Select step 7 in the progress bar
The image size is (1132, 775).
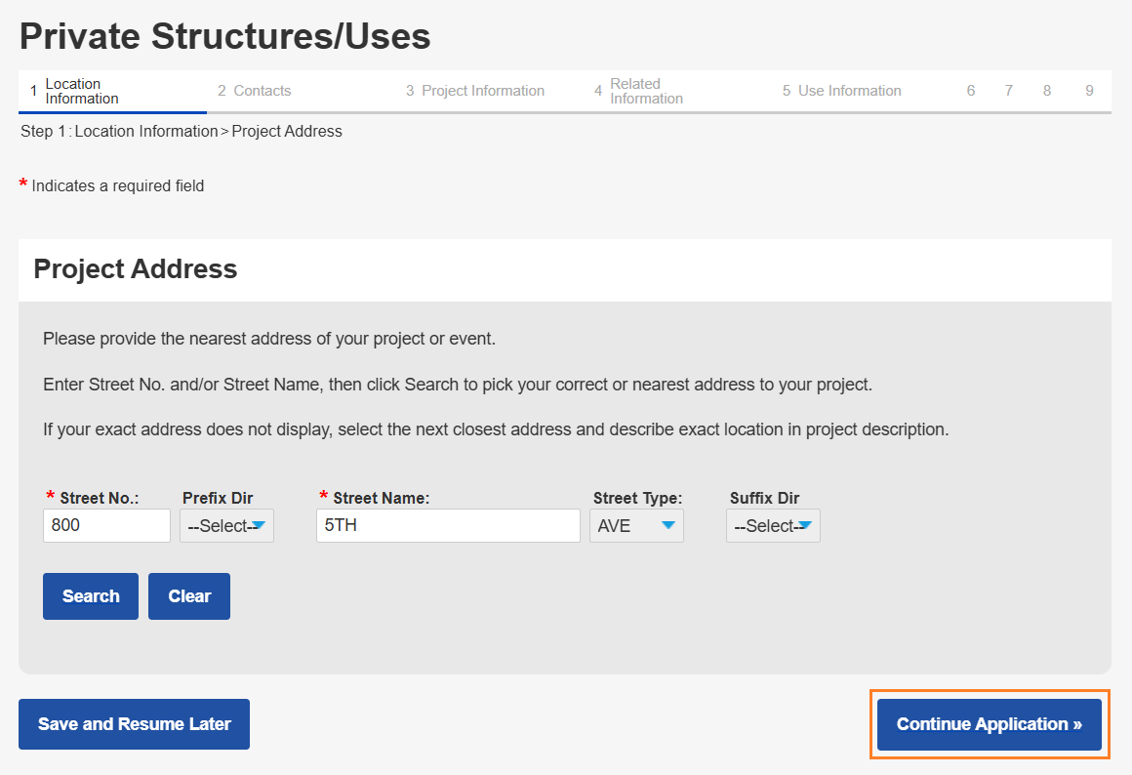[1009, 91]
